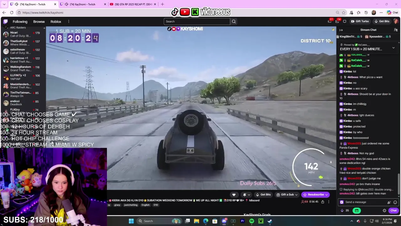Open the Twitch user avatar menu
Viewport: 401px width, 226px height.
pos(396,21)
